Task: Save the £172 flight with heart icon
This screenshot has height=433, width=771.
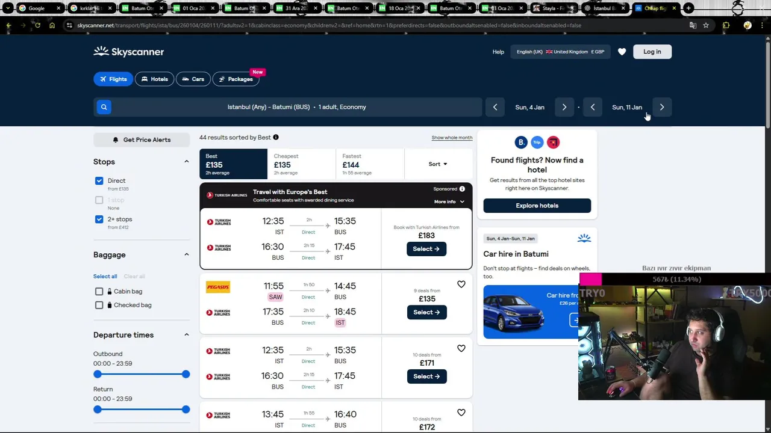Action: point(461,413)
